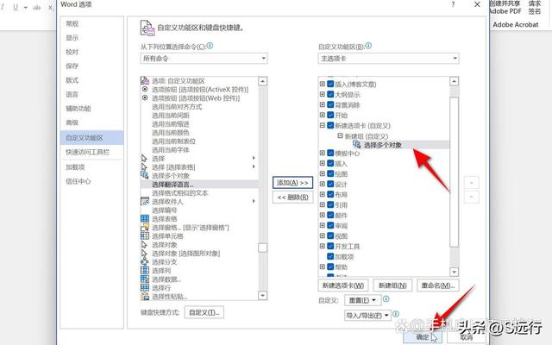The image size is (552, 345).
Task: Open the 辅助功能 options category
Action: 91,109
